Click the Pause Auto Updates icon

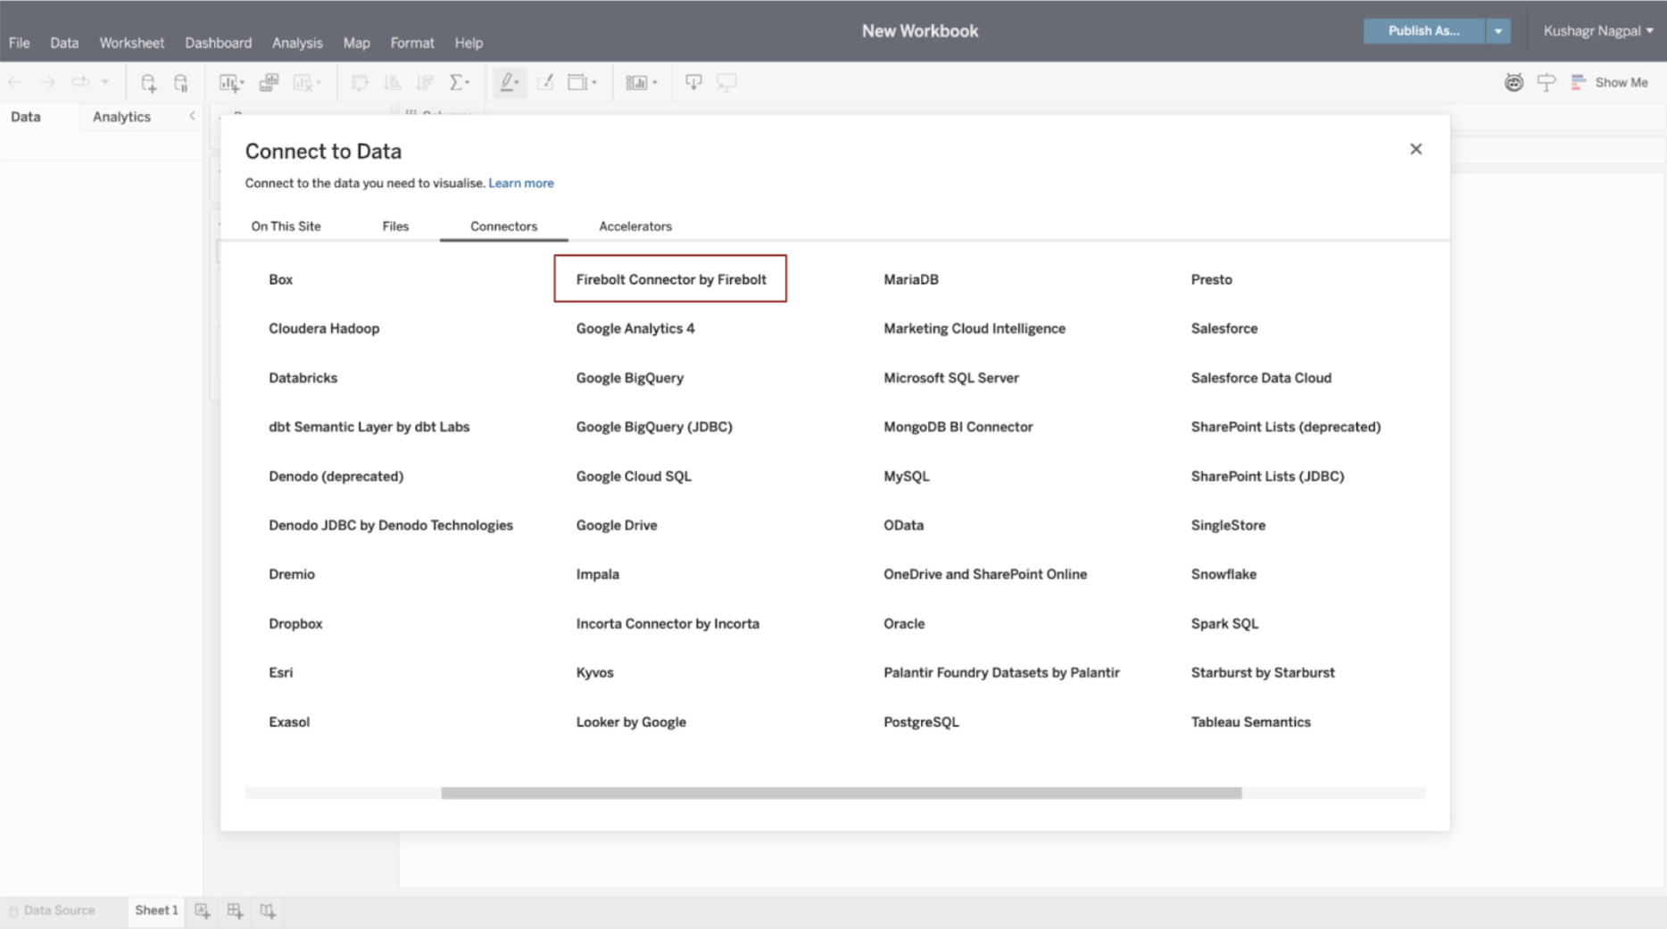181,83
